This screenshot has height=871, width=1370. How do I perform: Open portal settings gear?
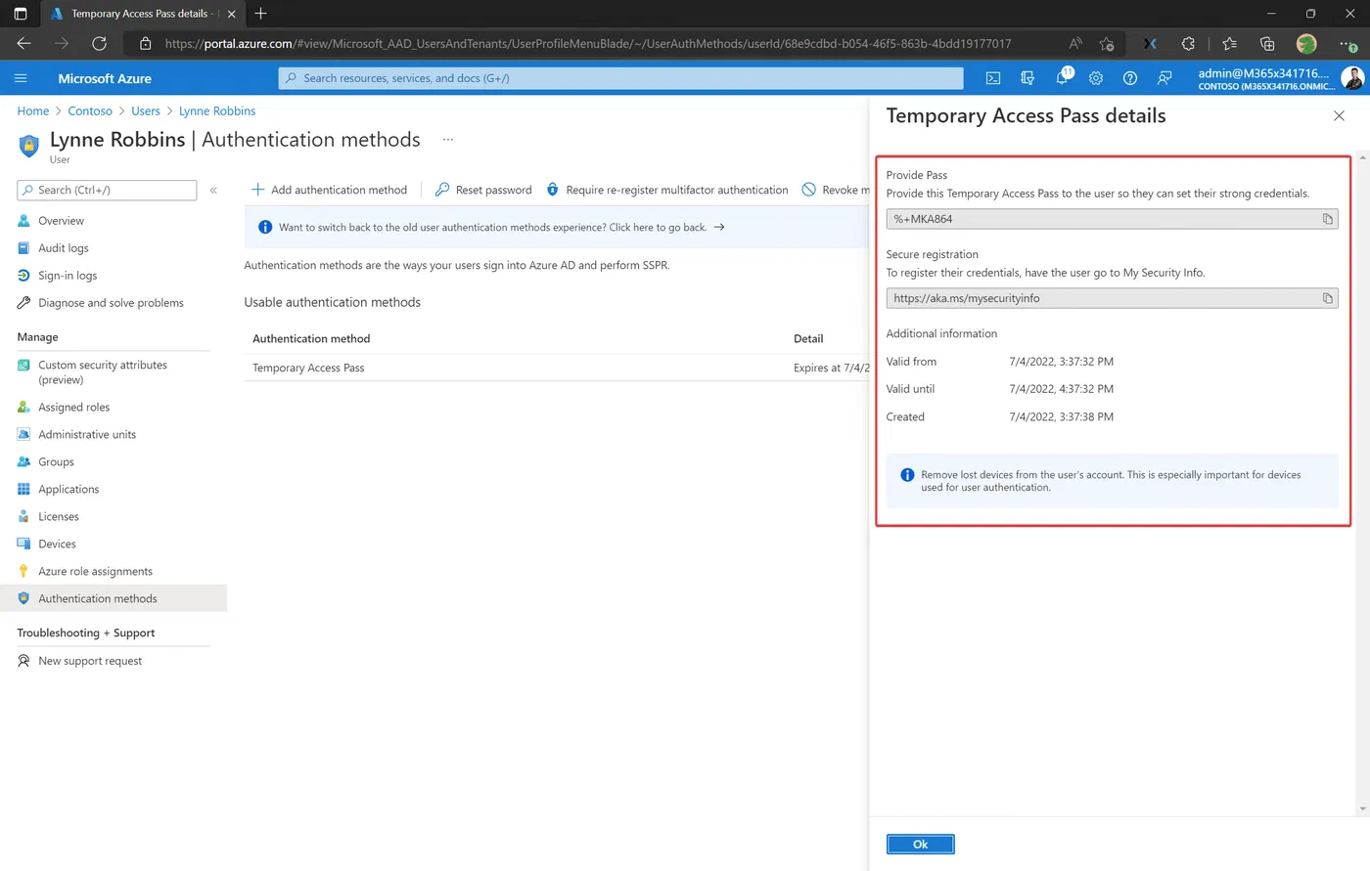[1096, 78]
